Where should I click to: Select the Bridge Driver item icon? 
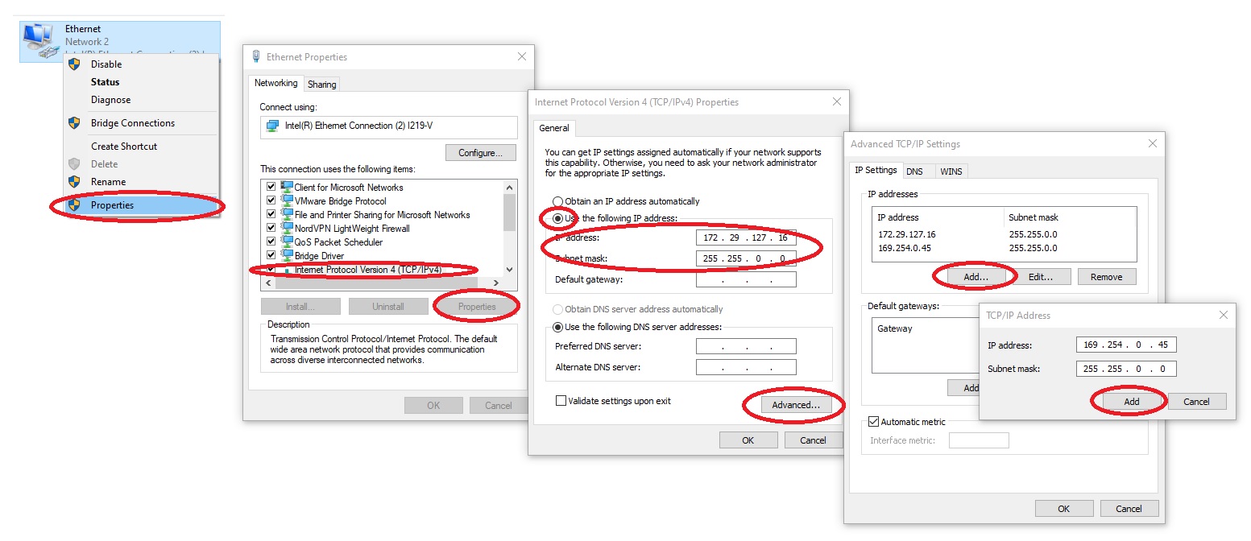coord(288,255)
